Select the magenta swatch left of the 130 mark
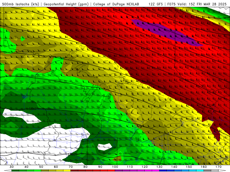 coord(156,171)
